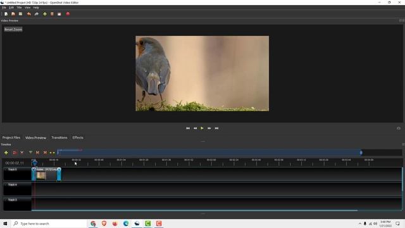Click the Undo arrow in the toolbar
Screen dimensions: 405x228
coord(29,14)
